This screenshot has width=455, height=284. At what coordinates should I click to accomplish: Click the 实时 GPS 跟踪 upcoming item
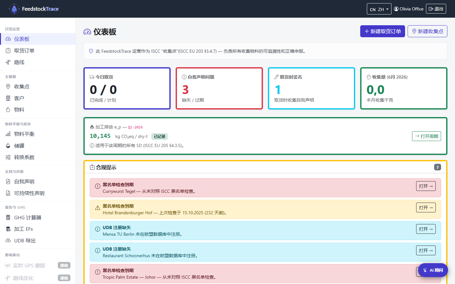(38, 265)
